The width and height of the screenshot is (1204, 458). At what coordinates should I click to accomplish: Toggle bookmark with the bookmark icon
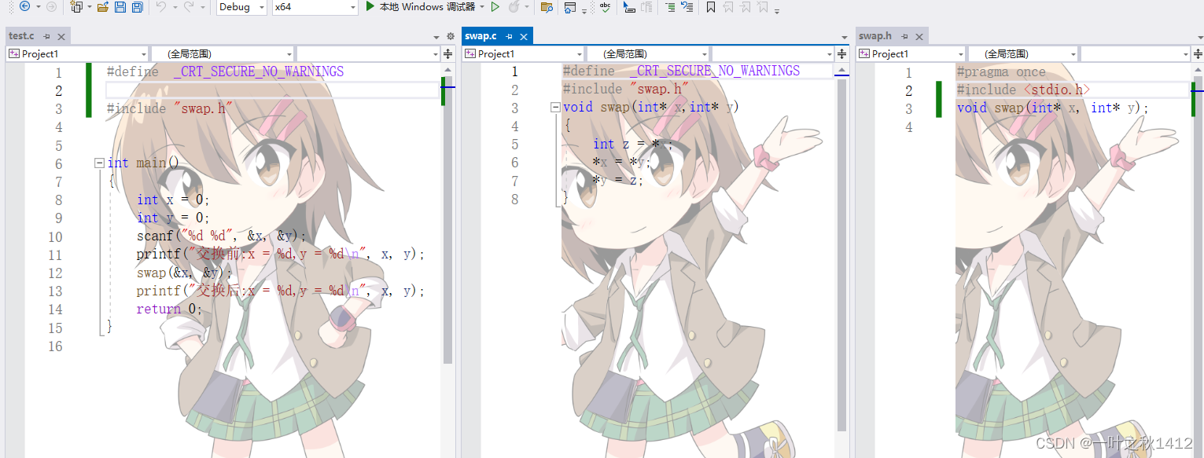click(711, 6)
